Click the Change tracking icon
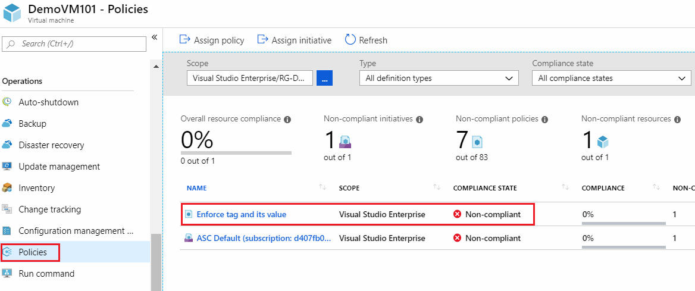 coord(7,209)
